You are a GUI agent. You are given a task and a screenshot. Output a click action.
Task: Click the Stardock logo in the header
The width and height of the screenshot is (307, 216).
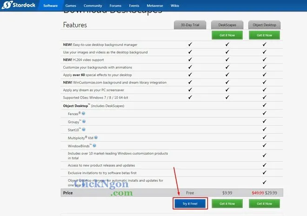[x=19, y=6]
